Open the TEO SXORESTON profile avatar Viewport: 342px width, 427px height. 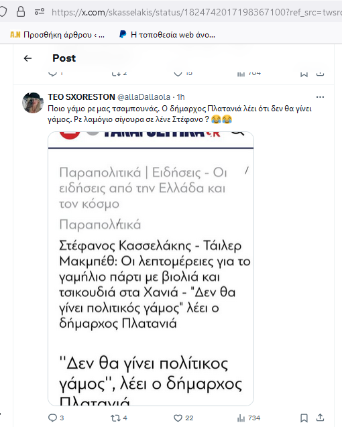point(33,103)
